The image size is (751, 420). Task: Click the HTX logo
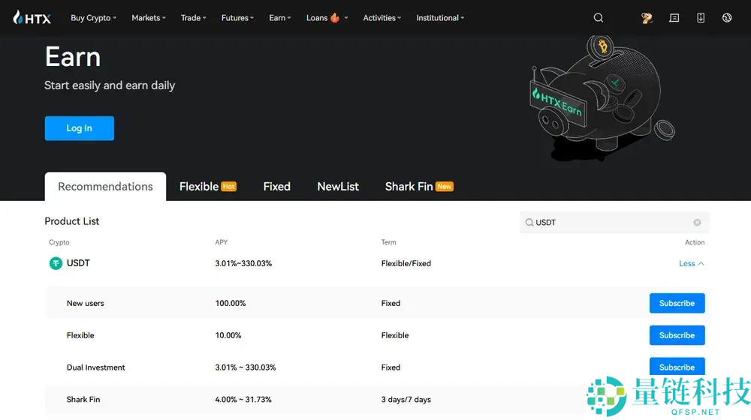32,17
